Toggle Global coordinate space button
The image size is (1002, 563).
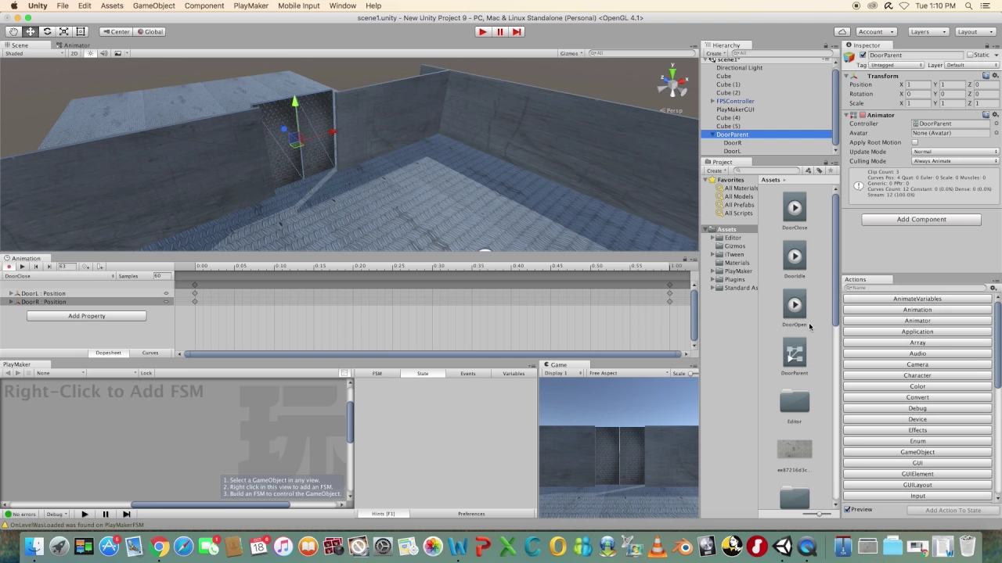150,31
